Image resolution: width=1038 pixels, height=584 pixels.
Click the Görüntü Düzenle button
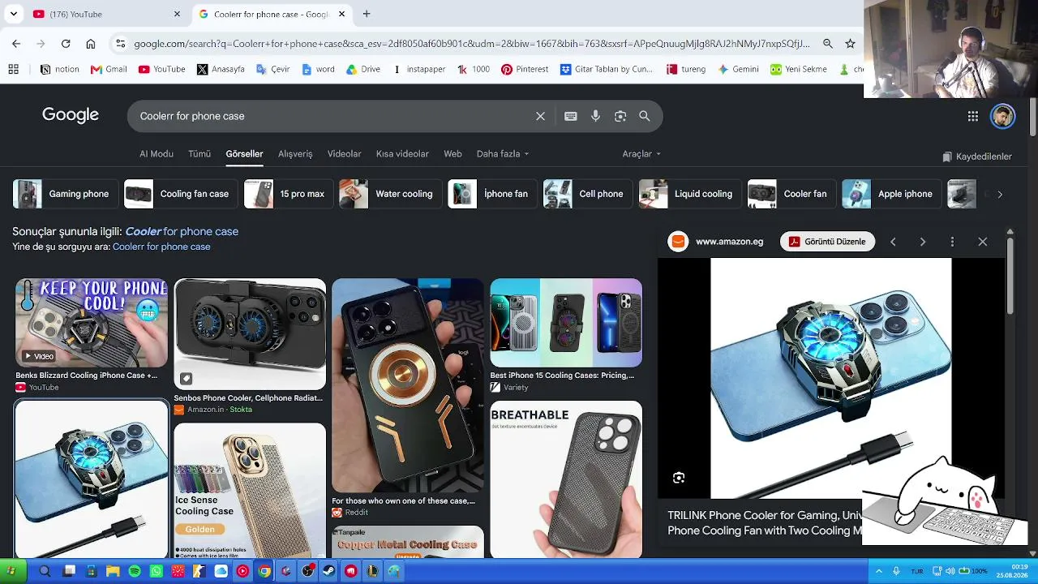[x=827, y=242]
